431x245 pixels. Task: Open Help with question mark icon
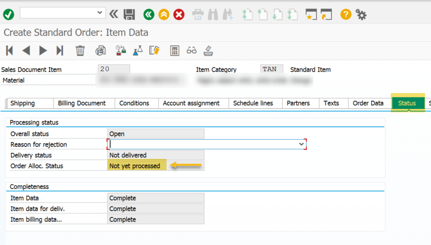click(x=346, y=14)
